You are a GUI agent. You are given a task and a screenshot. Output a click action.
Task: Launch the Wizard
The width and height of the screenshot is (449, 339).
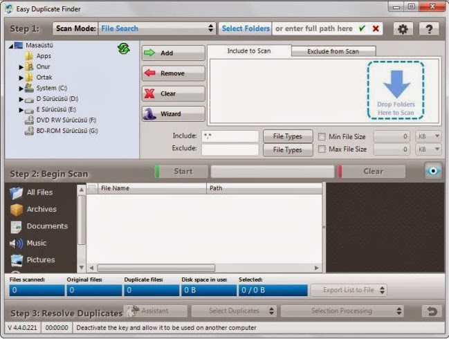(x=174, y=114)
